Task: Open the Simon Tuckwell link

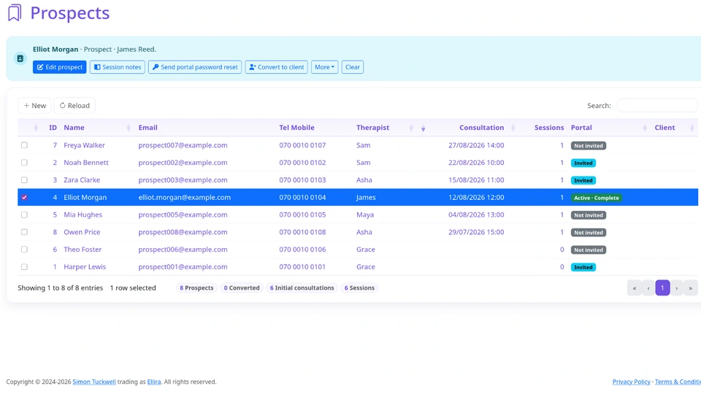Action: click(94, 382)
